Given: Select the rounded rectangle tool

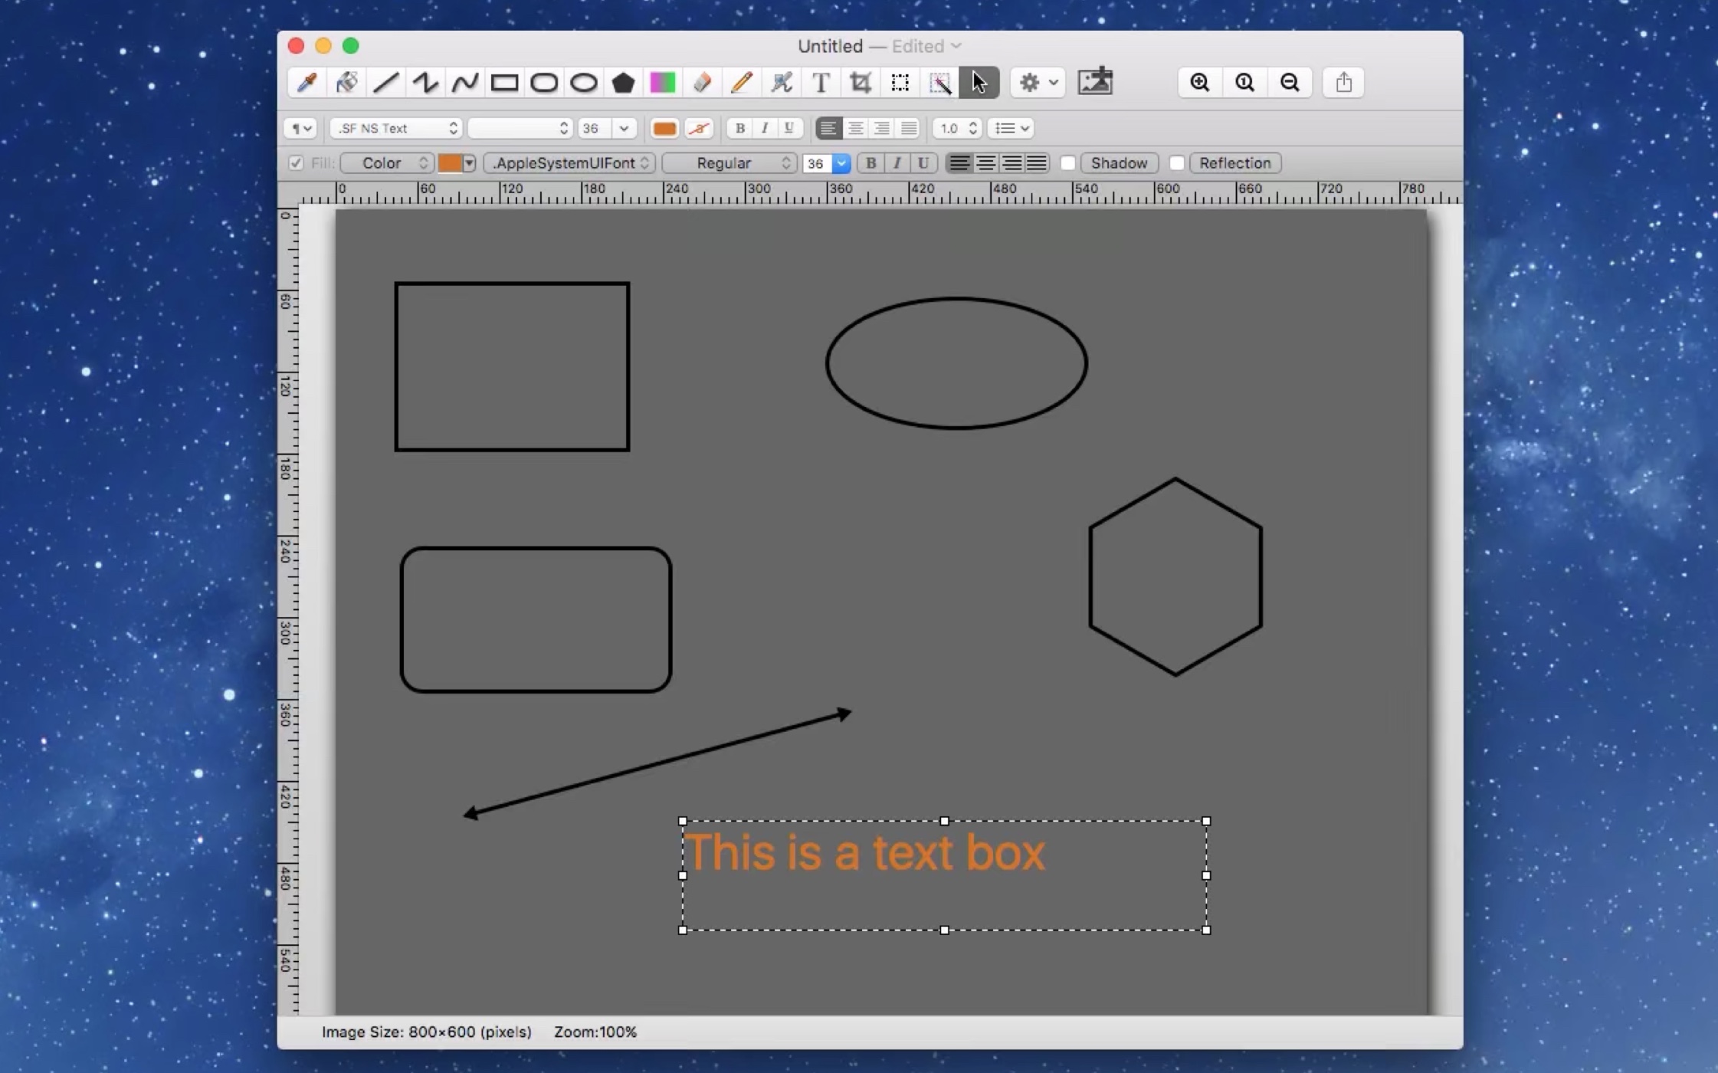Looking at the screenshot, I should pos(544,82).
